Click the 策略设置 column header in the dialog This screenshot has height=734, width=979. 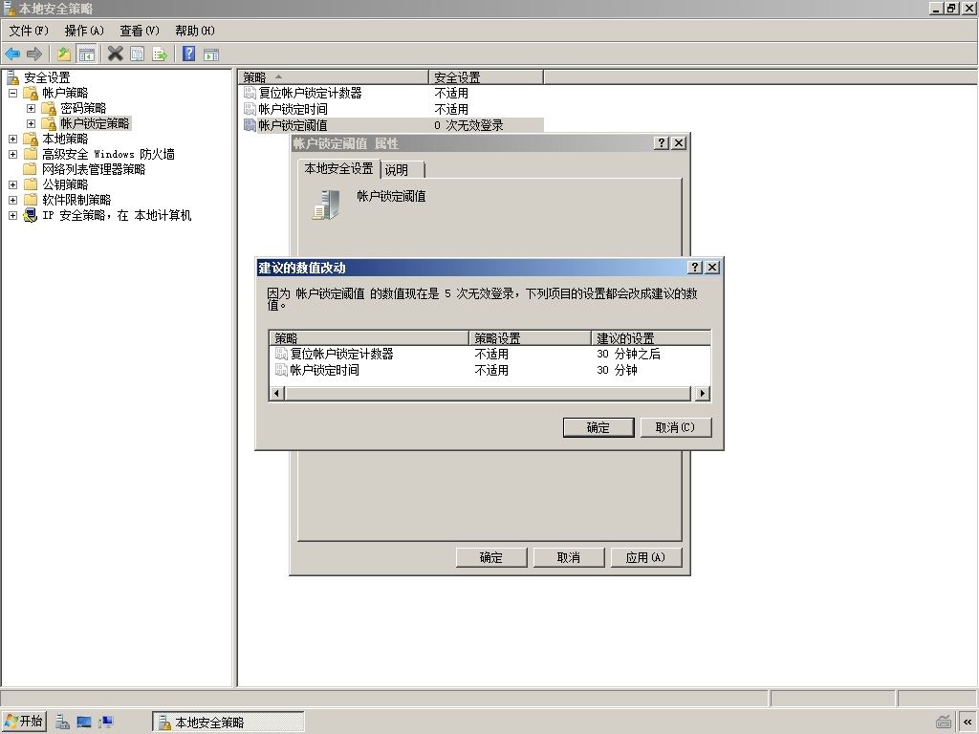530,338
